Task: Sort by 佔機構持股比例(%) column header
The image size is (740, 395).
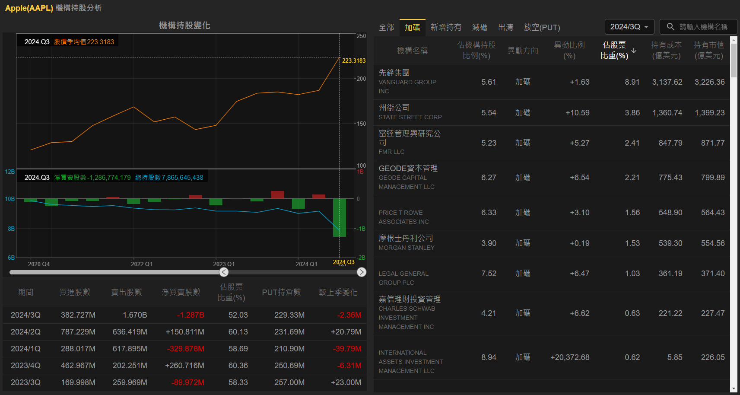Action: tap(476, 51)
